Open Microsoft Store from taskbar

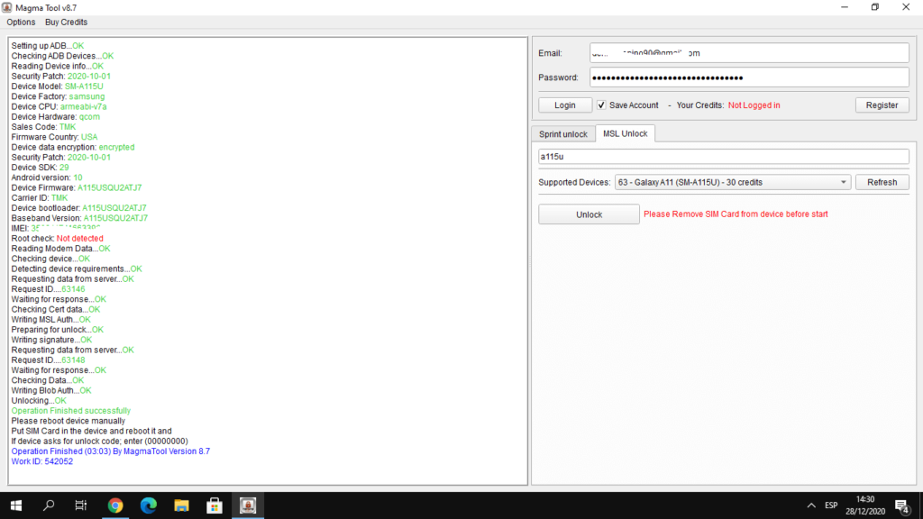tap(215, 505)
